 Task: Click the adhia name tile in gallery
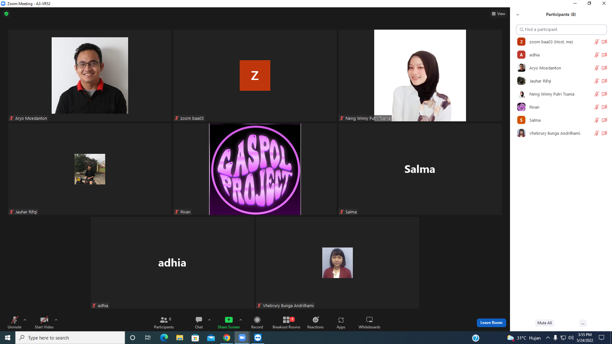pyautogui.click(x=172, y=263)
